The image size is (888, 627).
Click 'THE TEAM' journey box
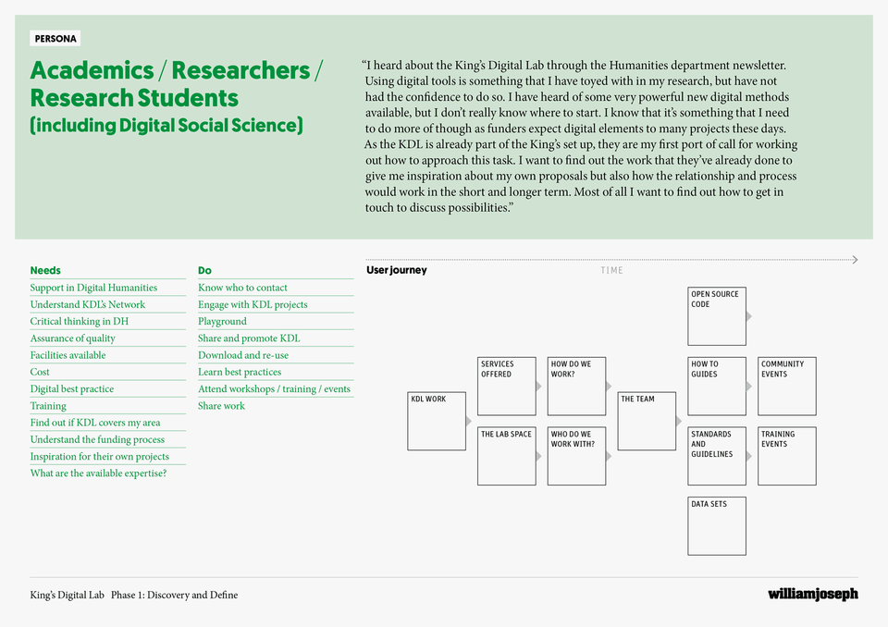coord(647,421)
